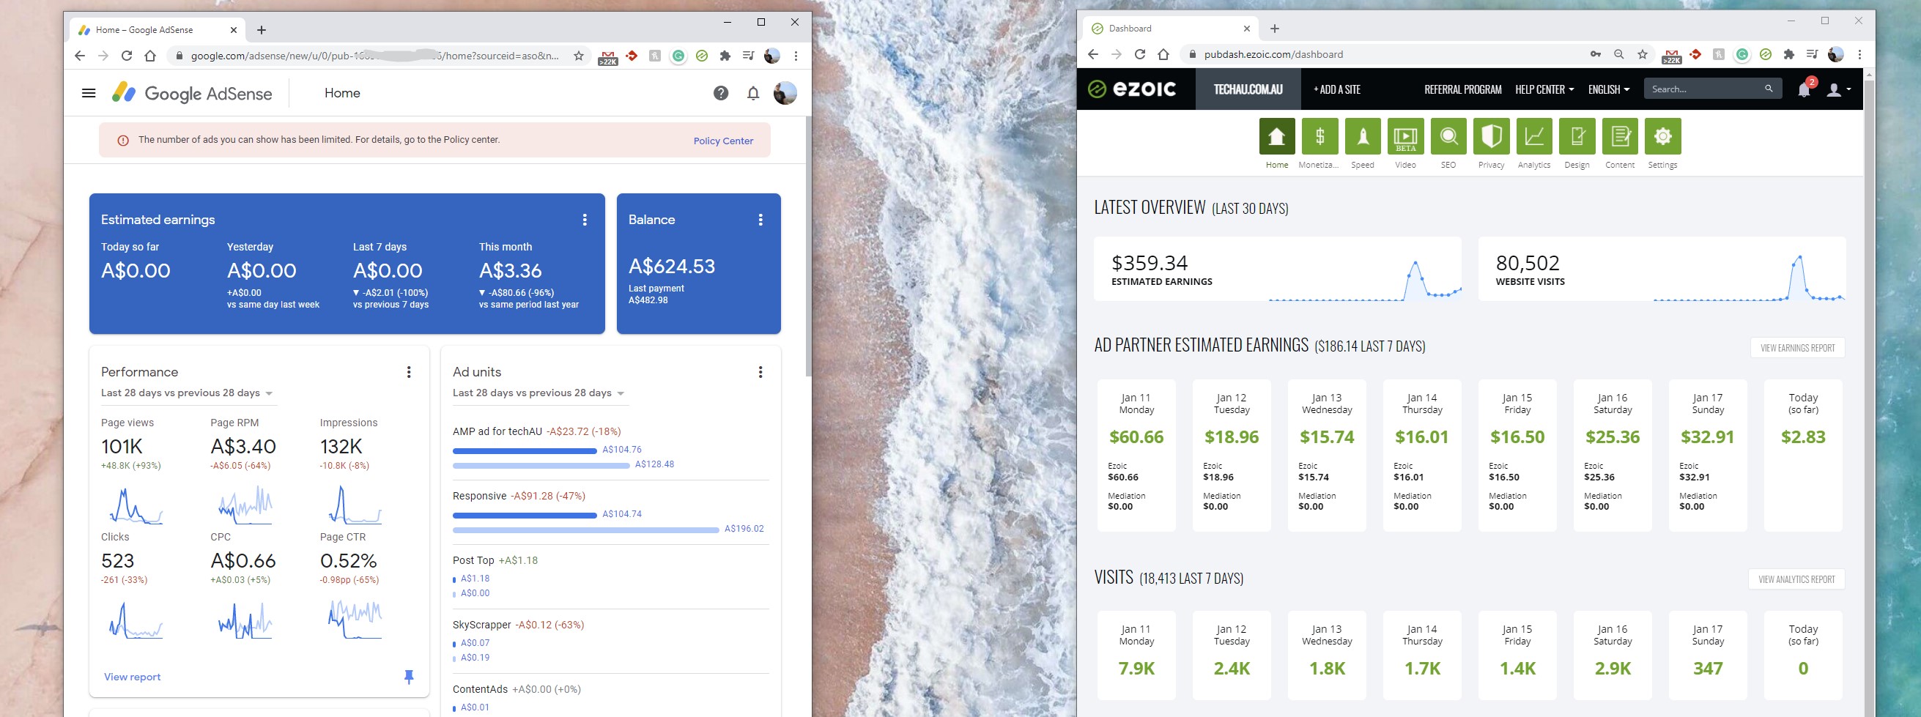Bookmark the AdSense page with star icon

(x=578, y=56)
